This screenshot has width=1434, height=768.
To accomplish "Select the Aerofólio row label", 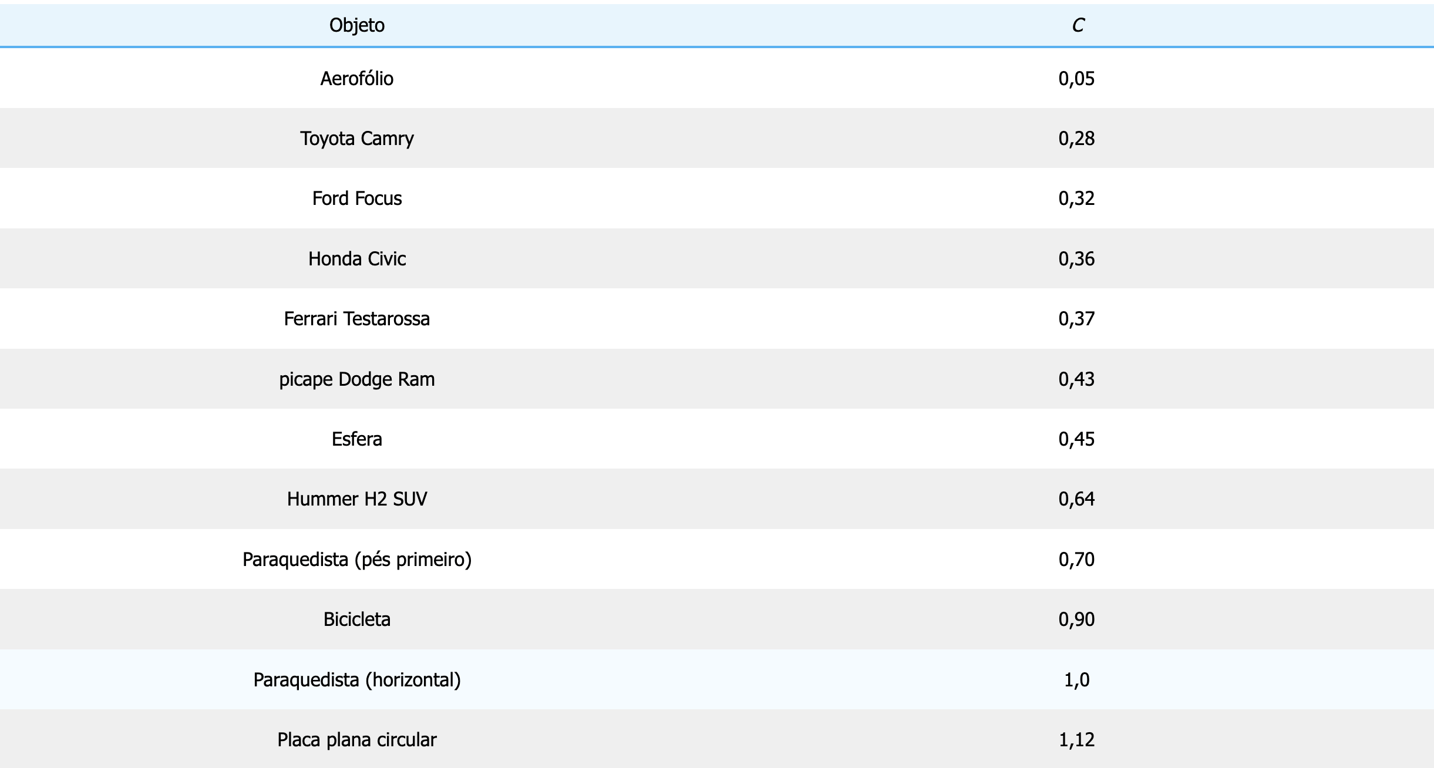I will tap(356, 79).
